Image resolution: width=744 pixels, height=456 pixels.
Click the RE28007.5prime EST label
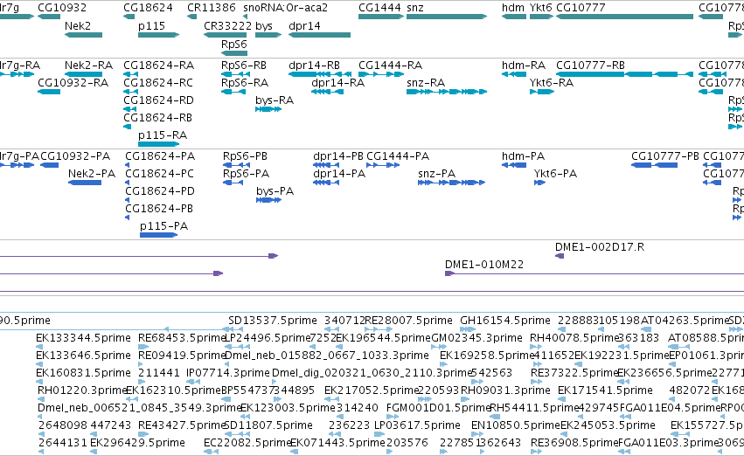coord(408,321)
